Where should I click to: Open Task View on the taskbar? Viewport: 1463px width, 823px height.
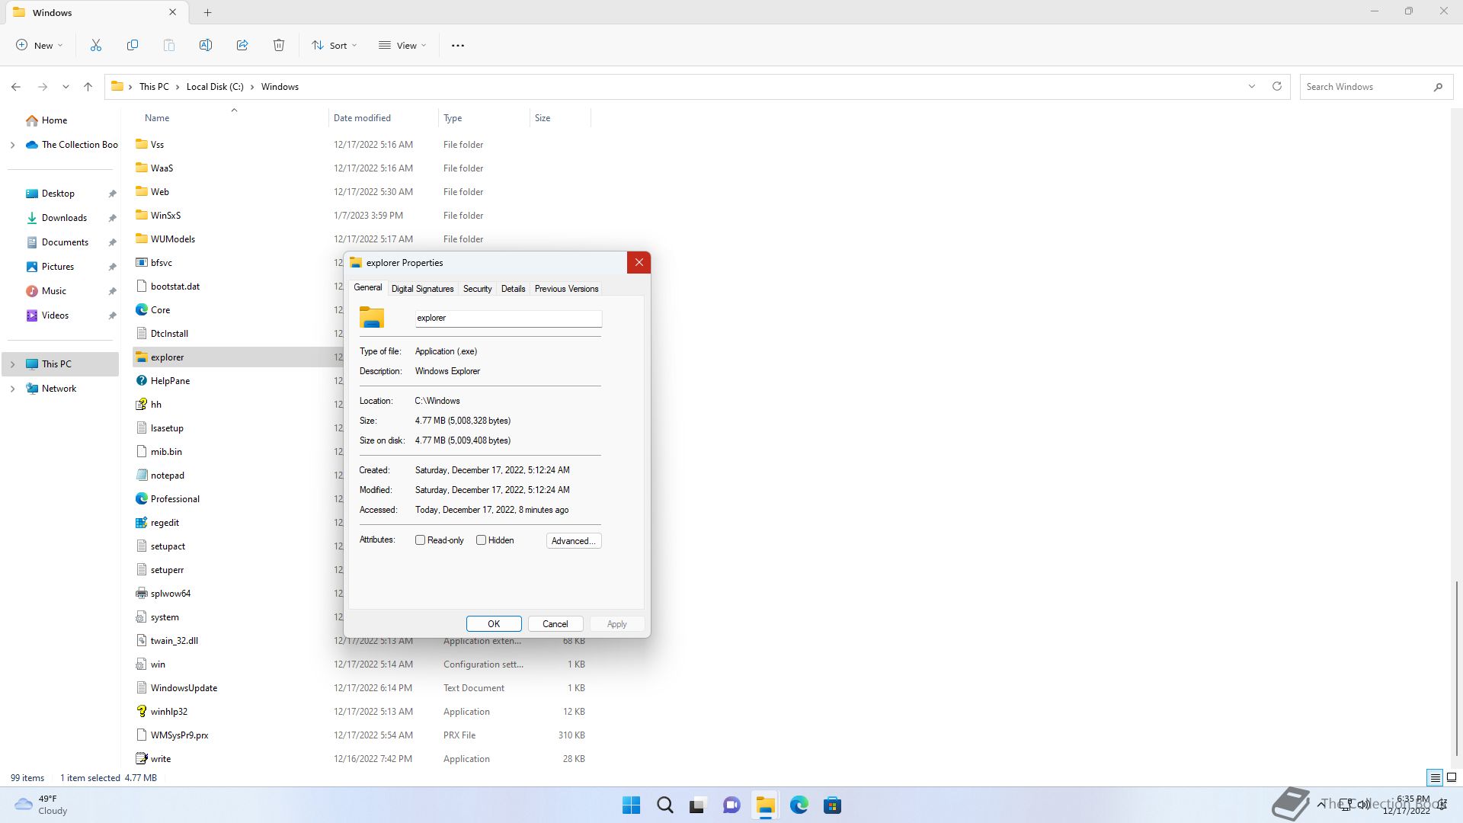(x=698, y=805)
